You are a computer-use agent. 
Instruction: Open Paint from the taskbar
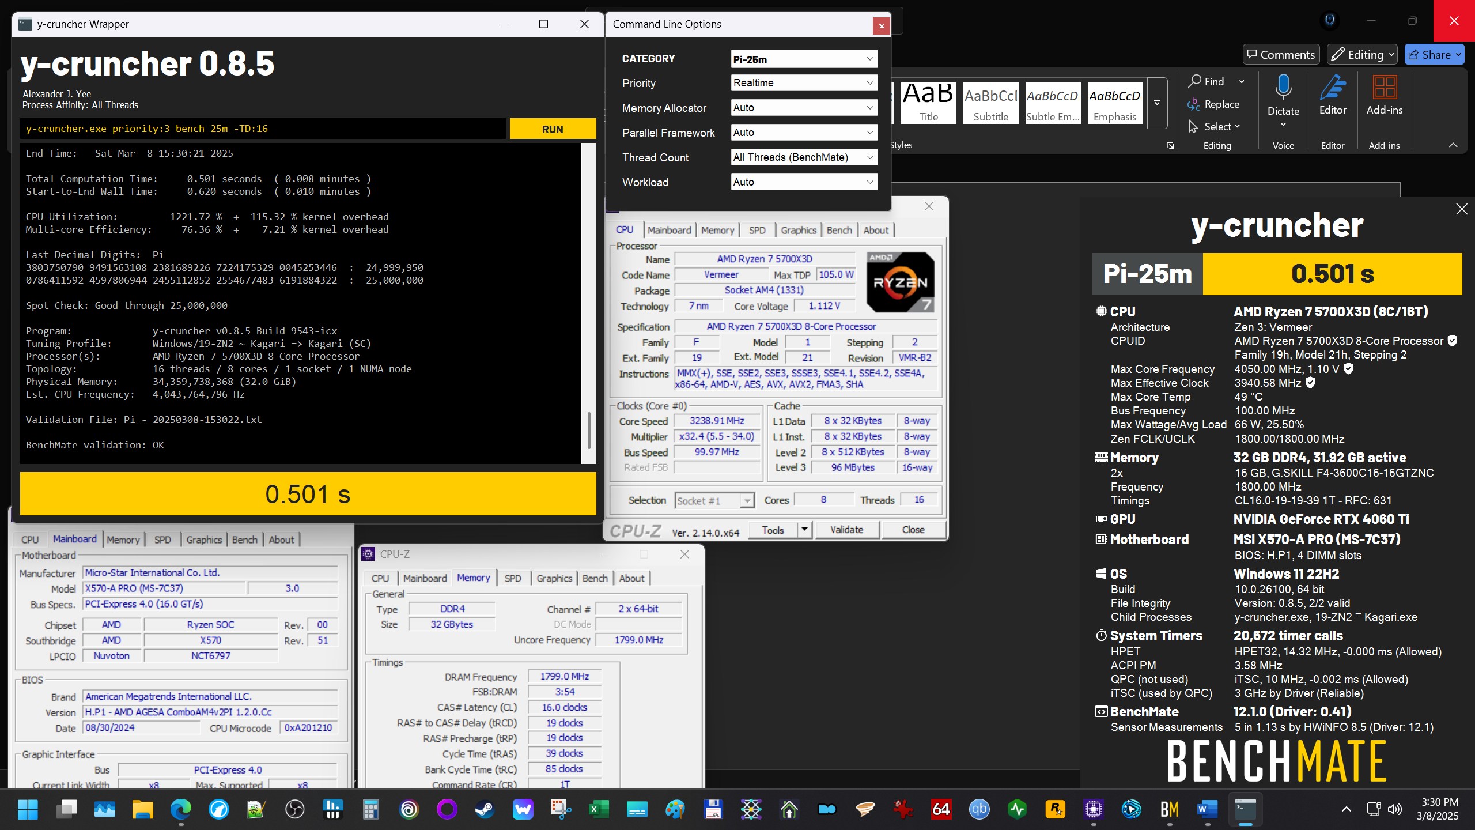point(675,810)
